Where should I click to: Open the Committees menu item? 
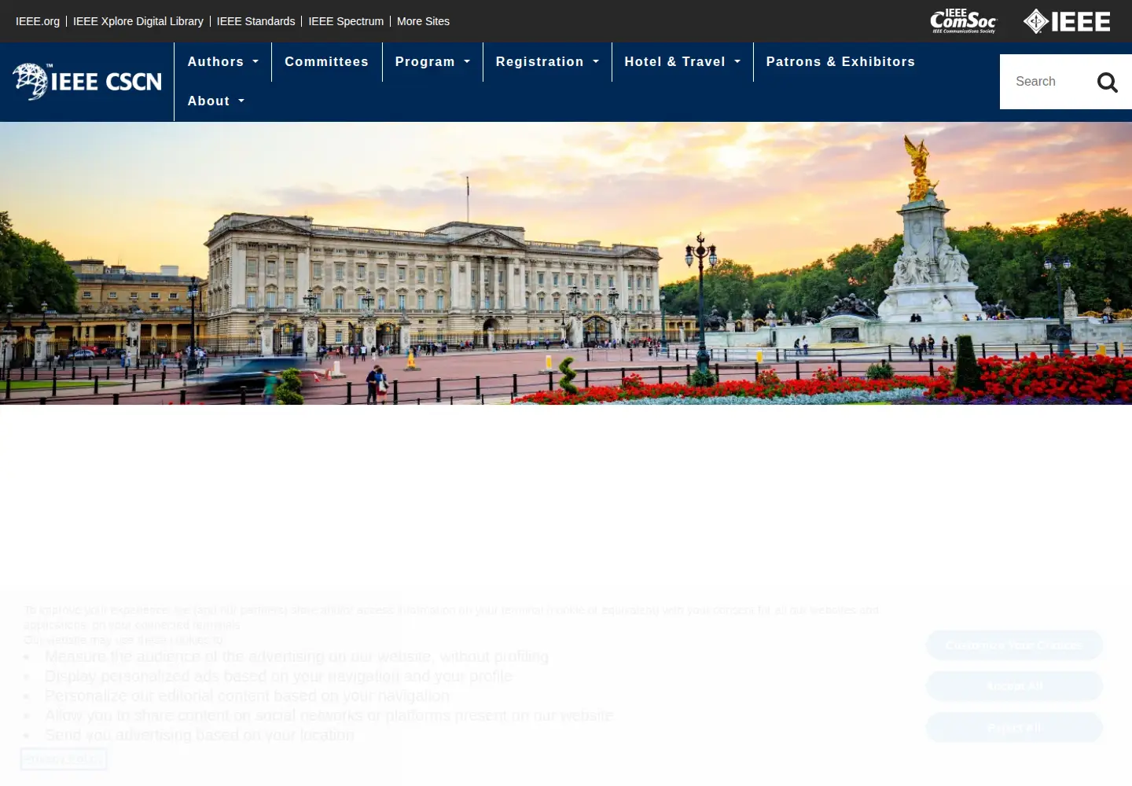click(x=326, y=62)
